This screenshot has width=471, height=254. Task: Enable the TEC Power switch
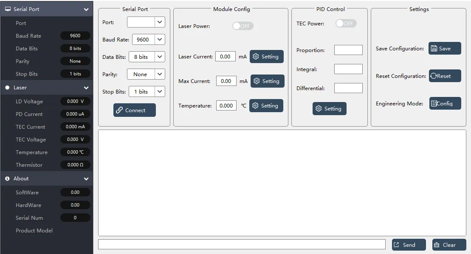point(346,23)
